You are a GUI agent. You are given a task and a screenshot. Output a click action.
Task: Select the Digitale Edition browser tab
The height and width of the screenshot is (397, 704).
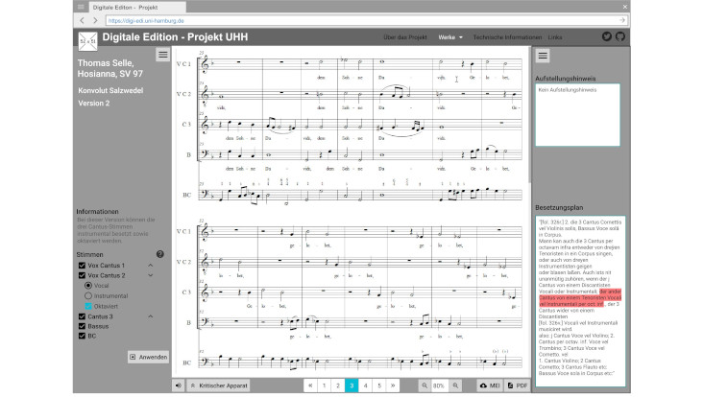[x=137, y=7]
